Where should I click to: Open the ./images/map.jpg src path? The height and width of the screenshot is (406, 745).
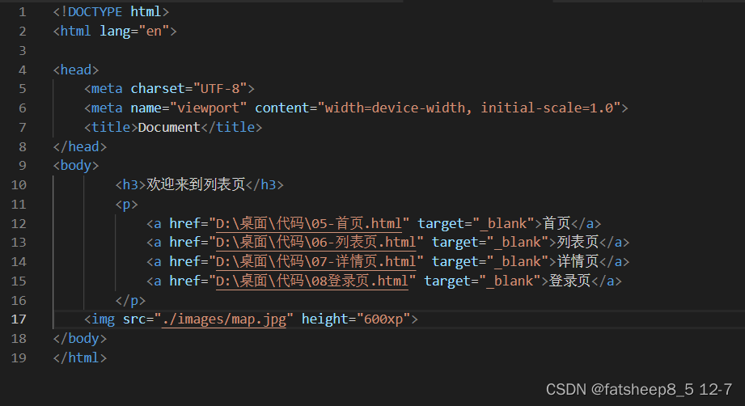(224, 319)
